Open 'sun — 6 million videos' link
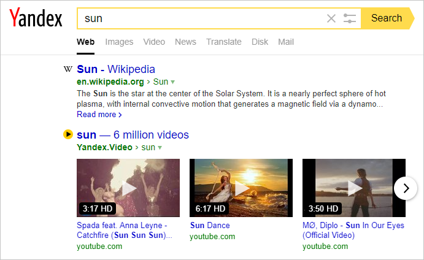The width and height of the screenshot is (424, 260). (133, 134)
